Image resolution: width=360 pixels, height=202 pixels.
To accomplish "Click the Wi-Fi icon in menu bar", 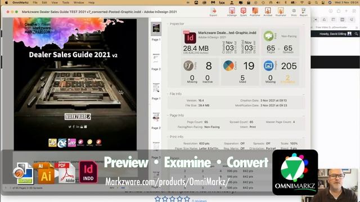I will coord(302,2).
